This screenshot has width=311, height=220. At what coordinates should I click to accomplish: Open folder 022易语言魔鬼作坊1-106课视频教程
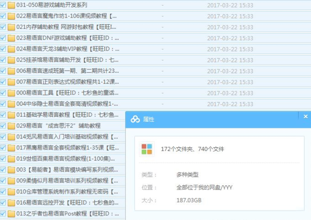(67, 16)
